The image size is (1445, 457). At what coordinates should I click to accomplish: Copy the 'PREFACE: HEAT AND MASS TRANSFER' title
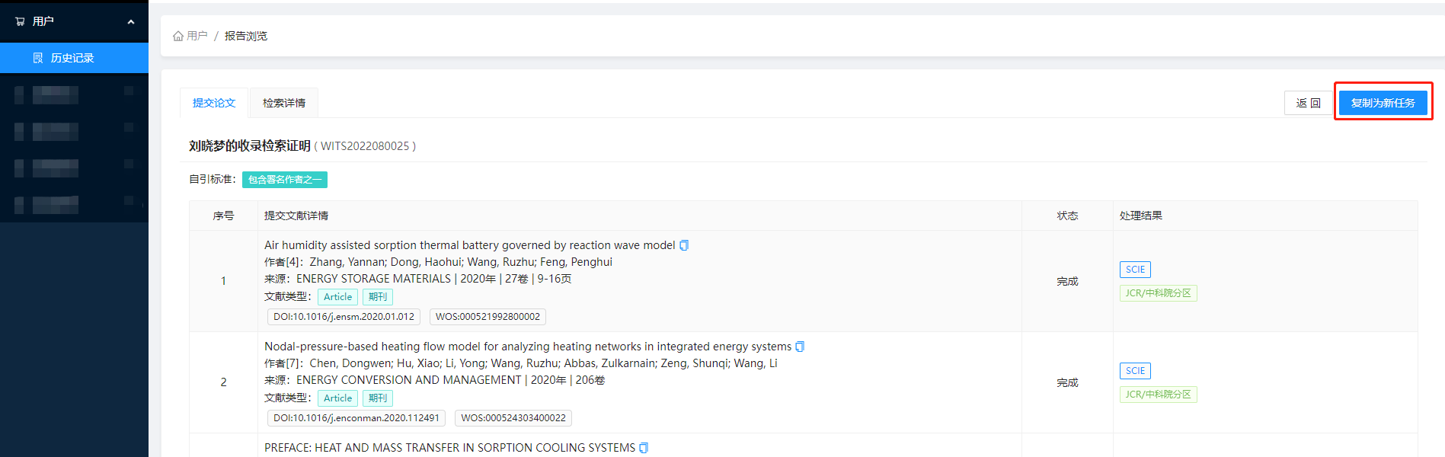tap(644, 448)
